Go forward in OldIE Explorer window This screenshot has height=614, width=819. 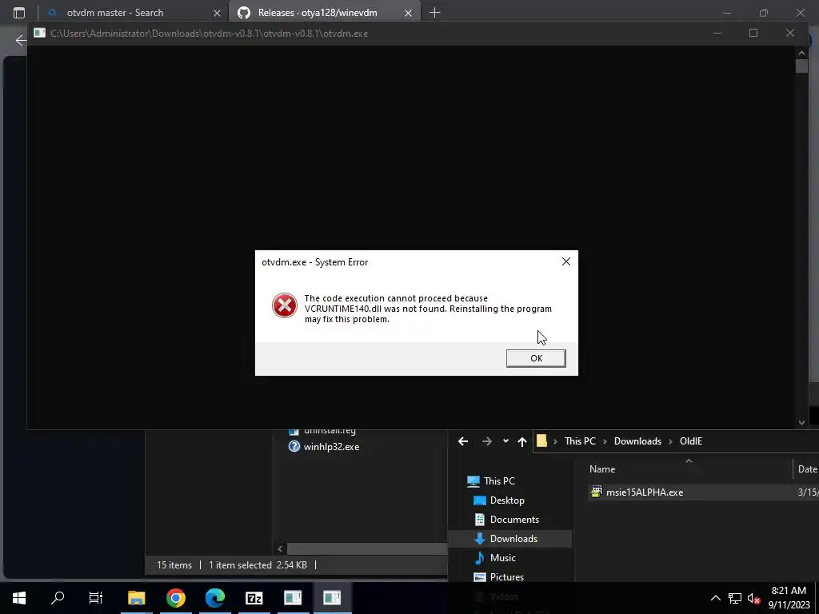[486, 441]
